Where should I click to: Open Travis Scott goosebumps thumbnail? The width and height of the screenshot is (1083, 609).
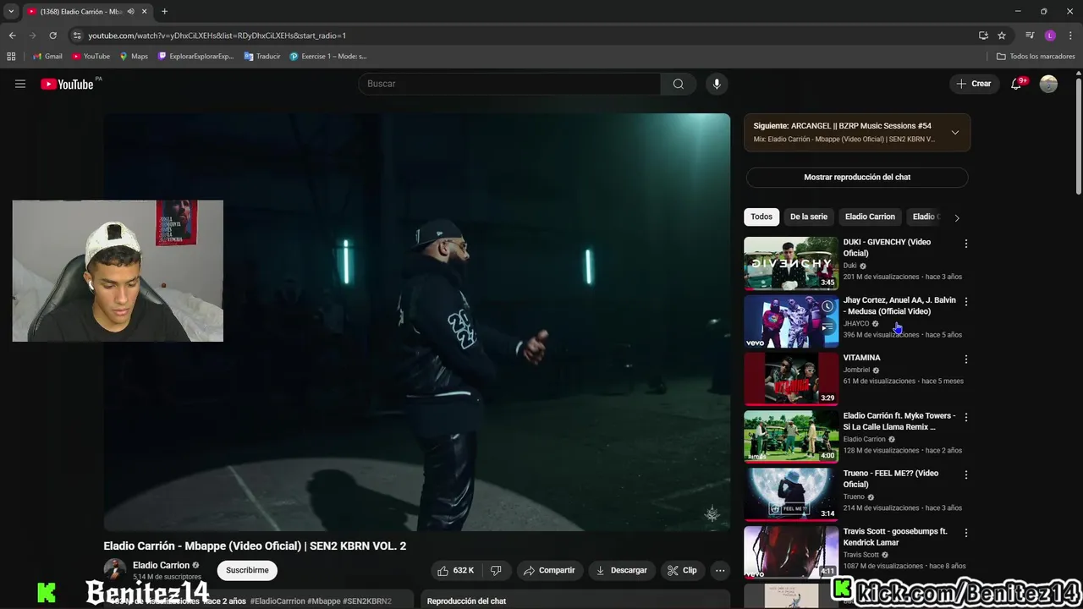[791, 552]
